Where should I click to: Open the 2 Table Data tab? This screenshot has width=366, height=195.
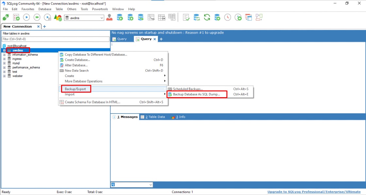coord(153,117)
